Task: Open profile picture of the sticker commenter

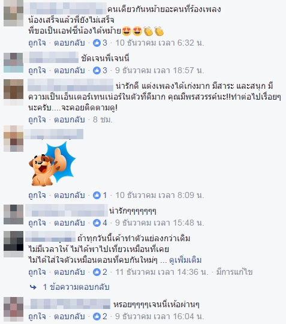Action: (13, 139)
